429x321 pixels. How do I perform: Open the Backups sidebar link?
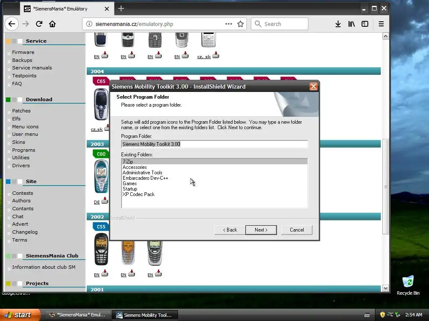(x=22, y=60)
